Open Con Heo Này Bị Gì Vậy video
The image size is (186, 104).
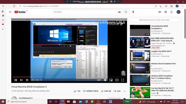click(163, 89)
